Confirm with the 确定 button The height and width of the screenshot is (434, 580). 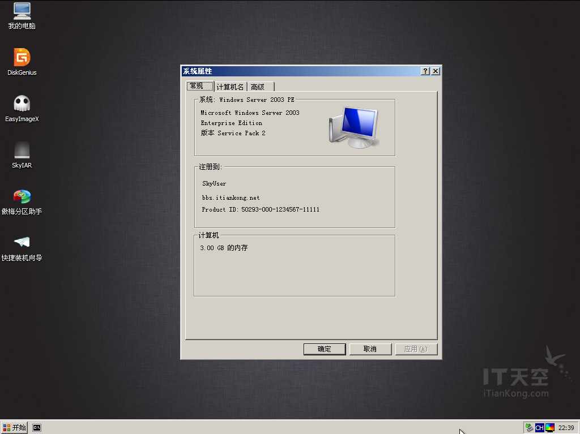[325, 349]
